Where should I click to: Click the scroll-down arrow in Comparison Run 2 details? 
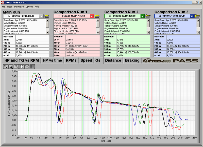[x=148, y=32]
